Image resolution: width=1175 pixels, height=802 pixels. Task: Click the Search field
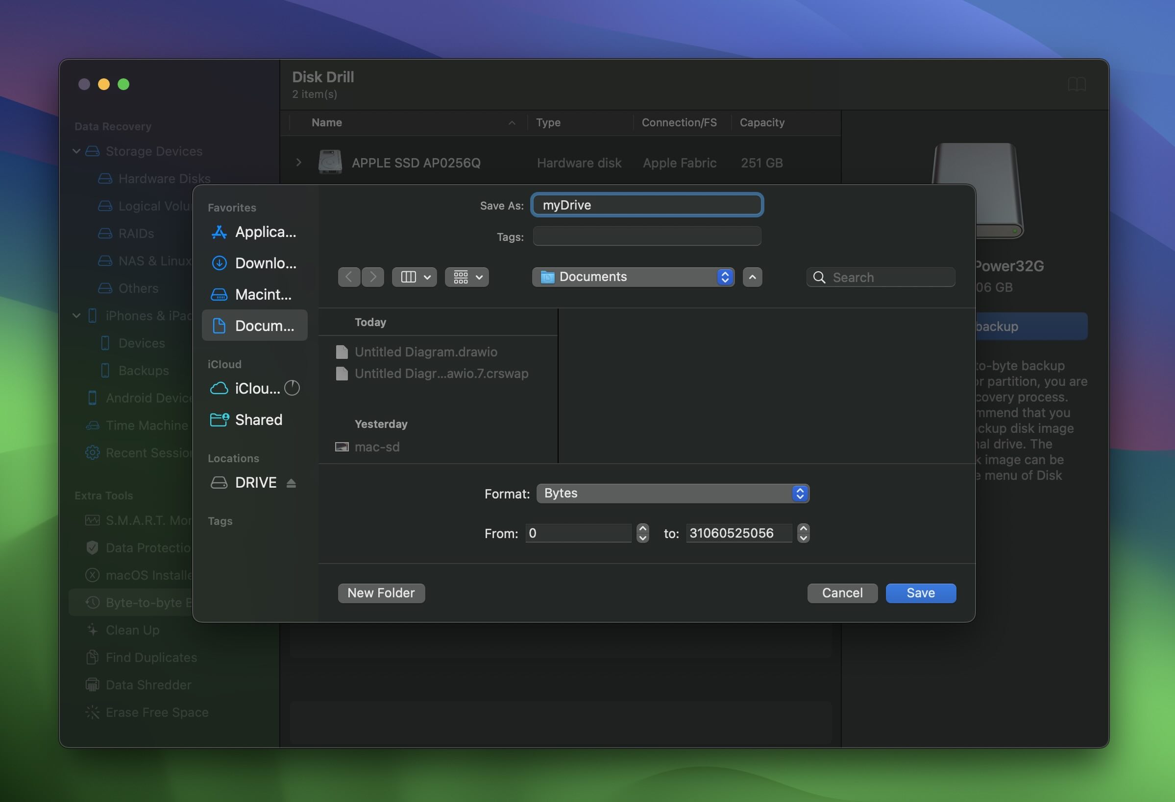point(881,278)
